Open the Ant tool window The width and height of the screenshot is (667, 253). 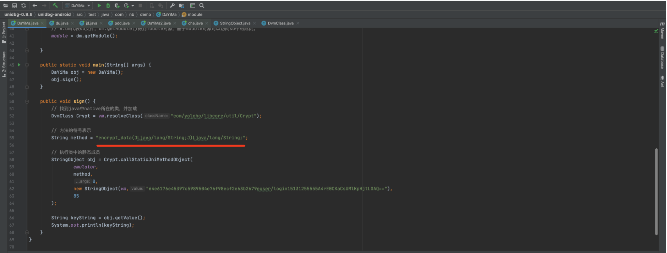[x=662, y=81]
